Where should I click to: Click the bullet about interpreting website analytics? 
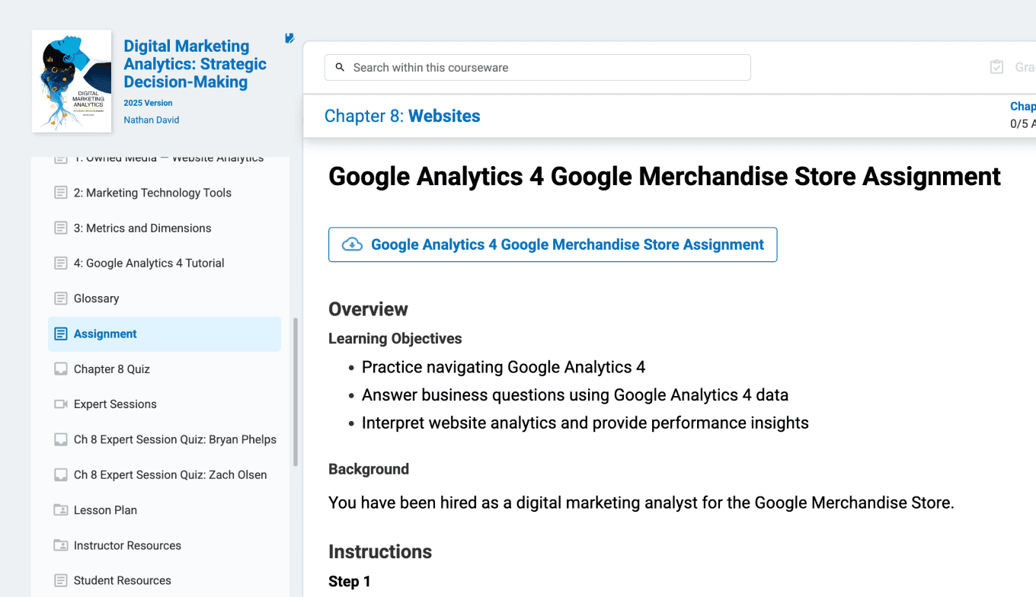585,423
